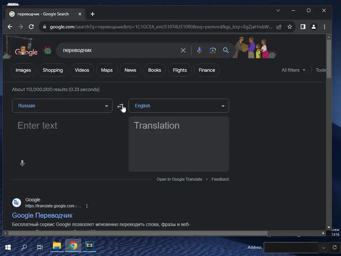
Task: Open Chrome side panel
Action: tap(303, 27)
